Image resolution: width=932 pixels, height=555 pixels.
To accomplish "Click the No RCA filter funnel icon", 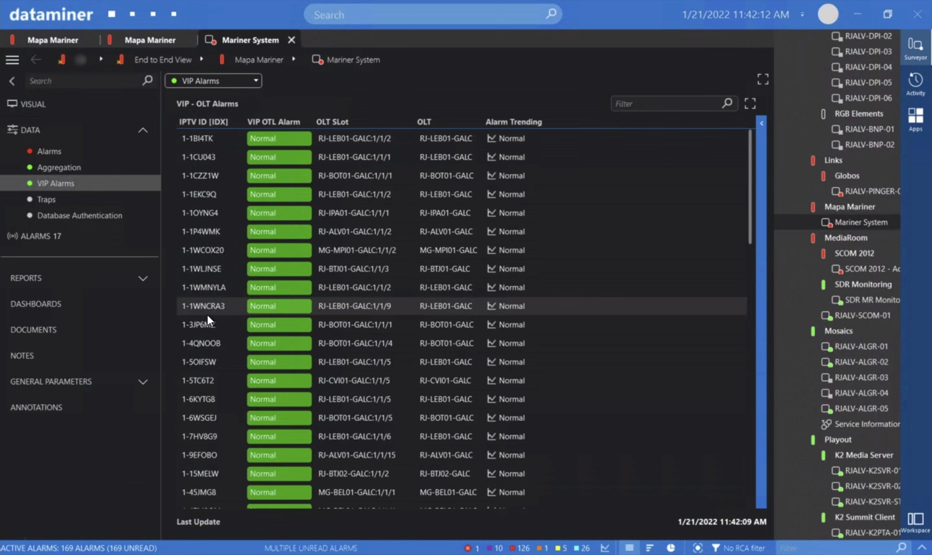I will pyautogui.click(x=715, y=548).
